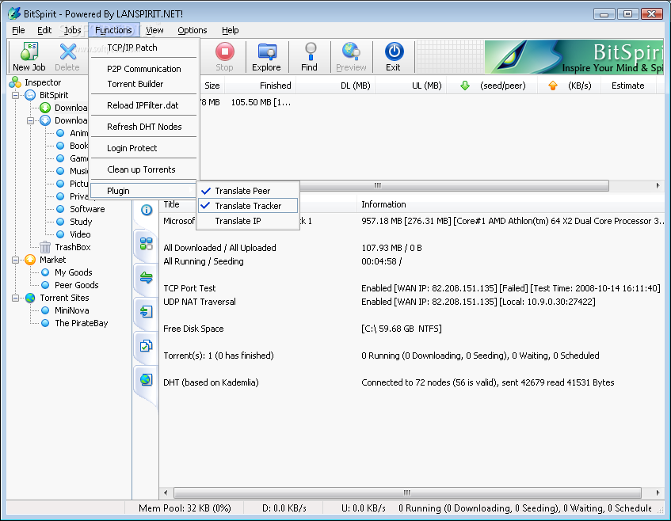
Task: Click the torrent list horizontal scrollbar thumb
Action: (454, 185)
